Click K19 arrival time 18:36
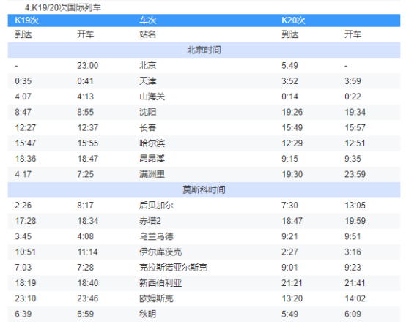This screenshot has height=324, width=406. click(26, 159)
